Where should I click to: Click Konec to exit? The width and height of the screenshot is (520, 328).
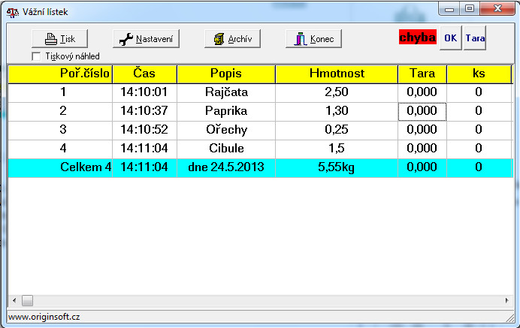point(313,39)
